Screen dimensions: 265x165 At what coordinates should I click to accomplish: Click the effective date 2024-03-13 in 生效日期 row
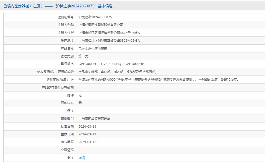(87, 134)
